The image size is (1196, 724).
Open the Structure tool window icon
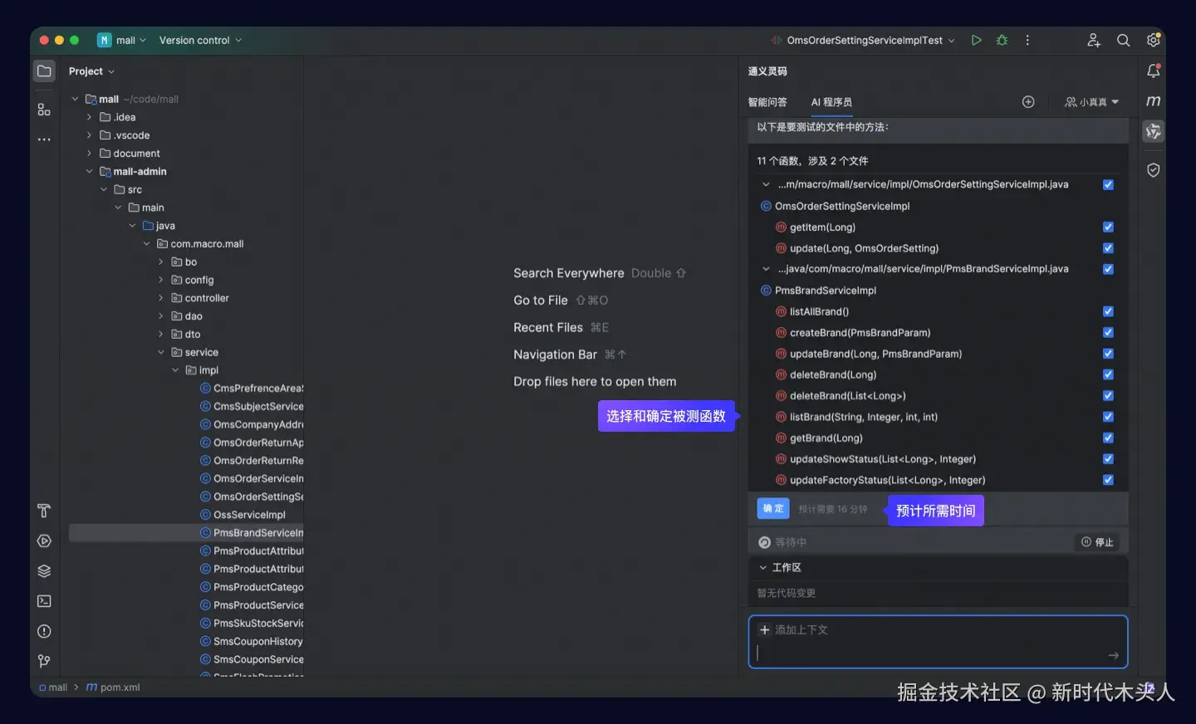coord(44,110)
